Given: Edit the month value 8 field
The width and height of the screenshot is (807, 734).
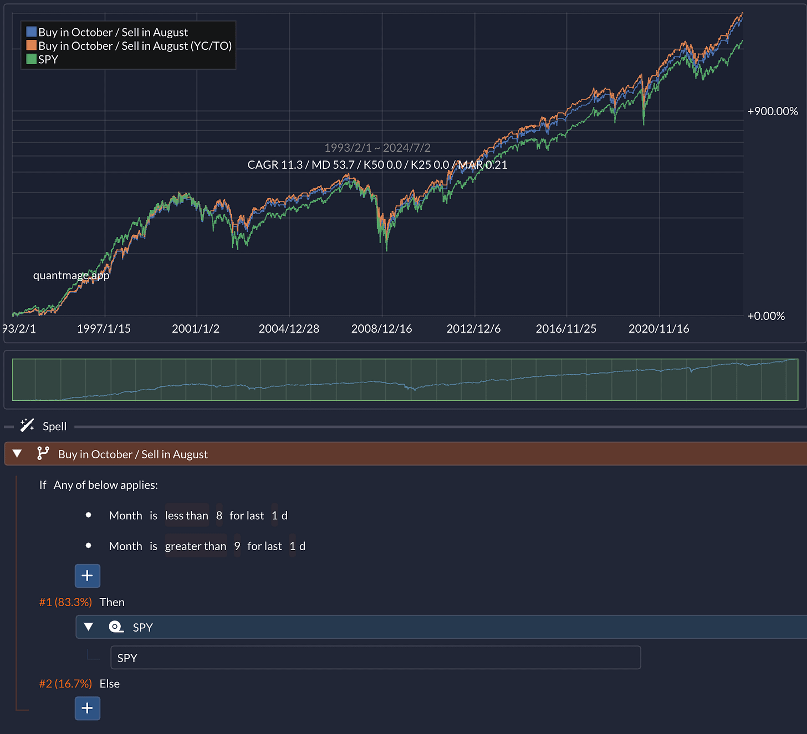Looking at the screenshot, I should pos(219,515).
